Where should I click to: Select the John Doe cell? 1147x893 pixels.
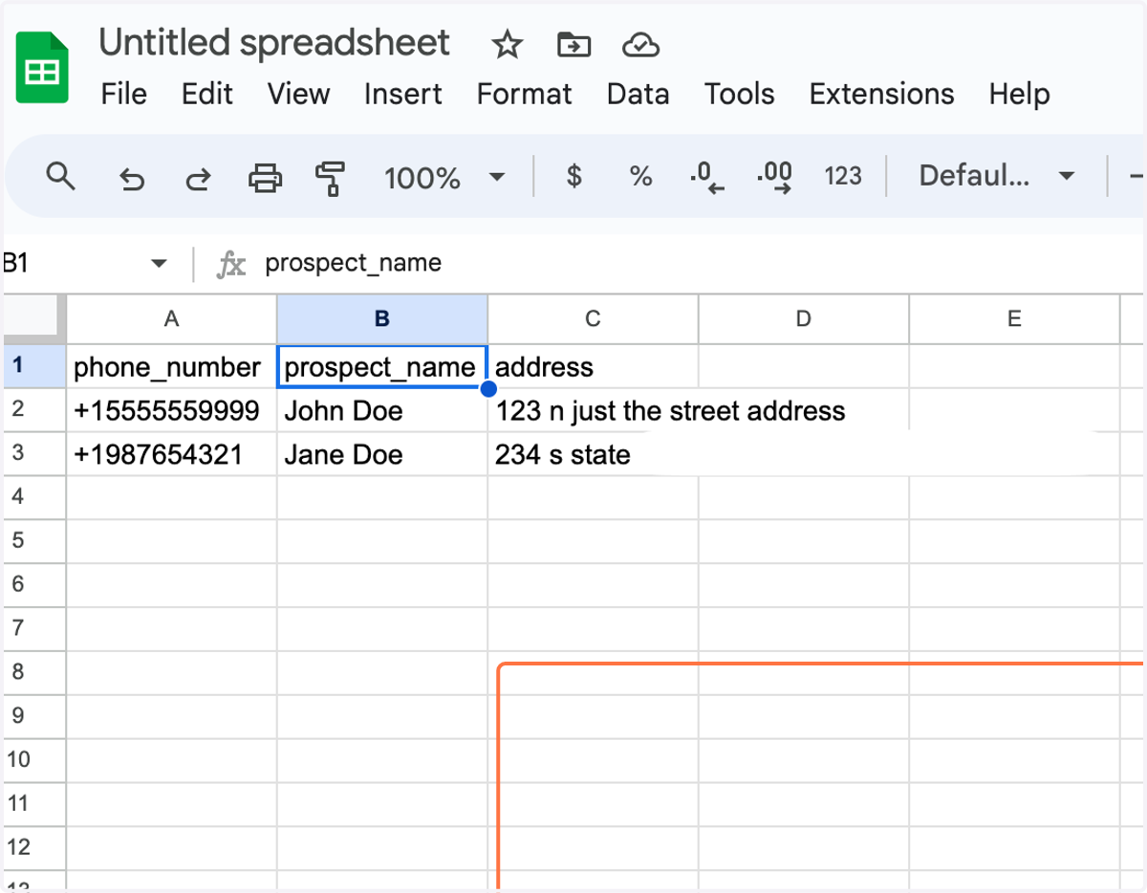coord(382,410)
